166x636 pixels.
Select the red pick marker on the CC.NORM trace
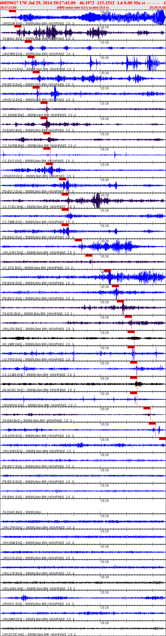(47, 133)
